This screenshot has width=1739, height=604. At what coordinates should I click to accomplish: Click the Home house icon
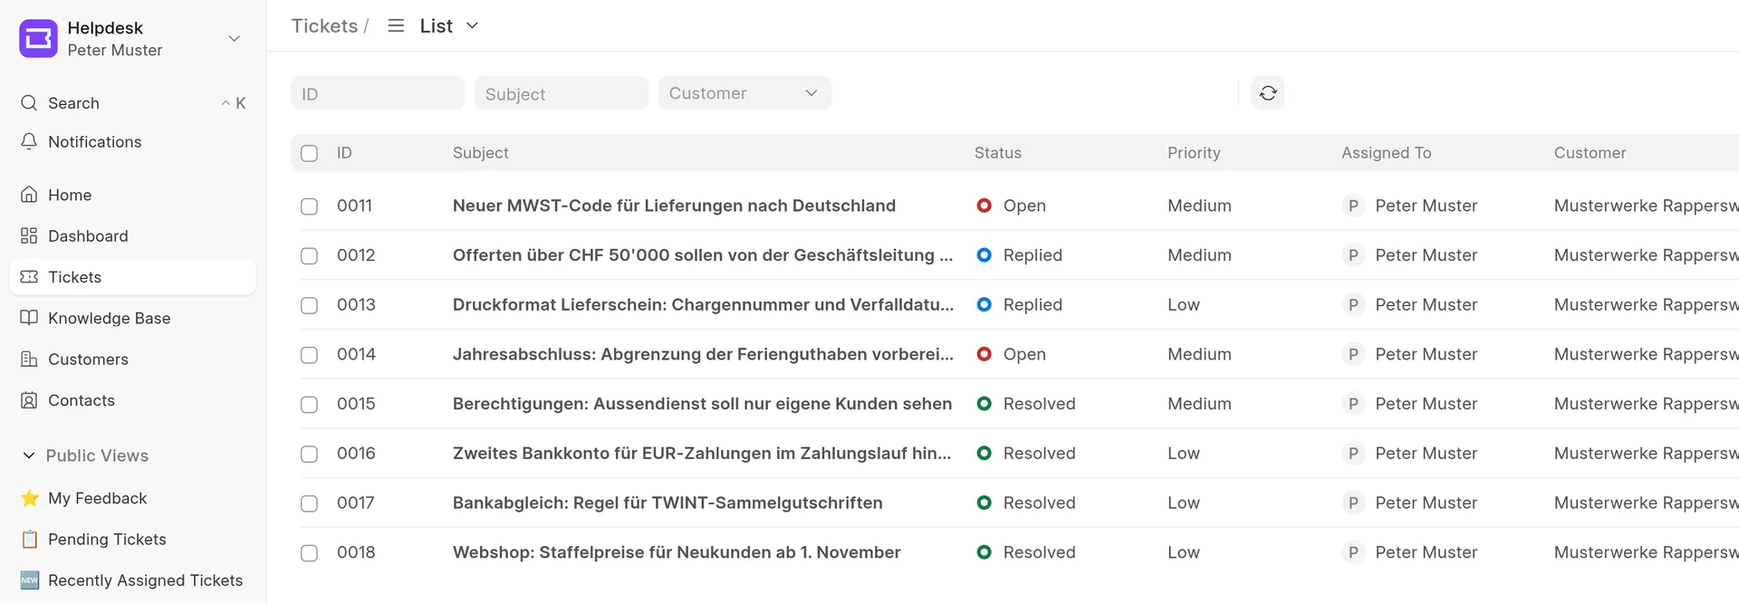pos(29,195)
